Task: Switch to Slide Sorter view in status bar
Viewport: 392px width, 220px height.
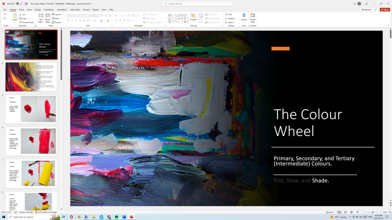Action: pos(345,212)
